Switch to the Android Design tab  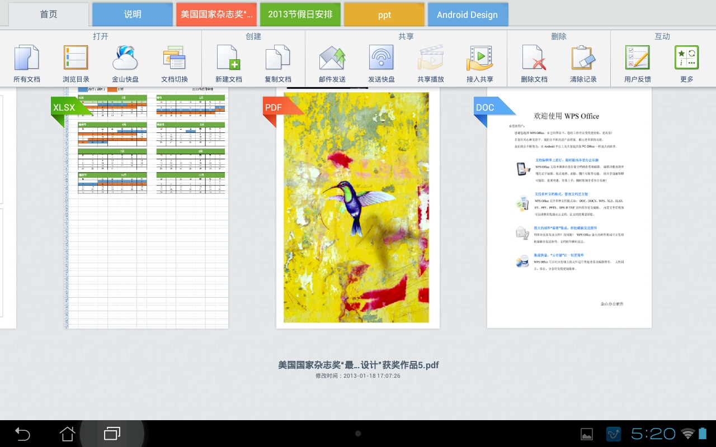468,15
